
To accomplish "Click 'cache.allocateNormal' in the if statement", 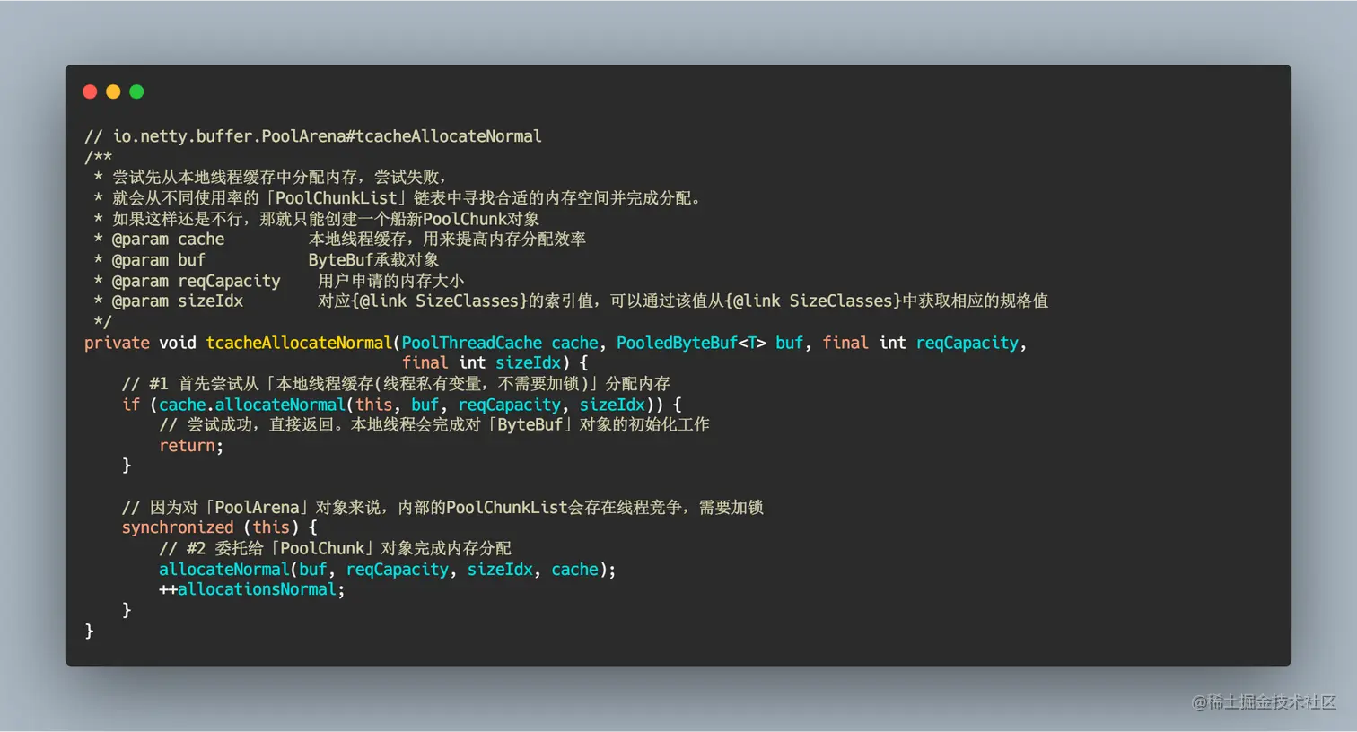I will pyautogui.click(x=251, y=405).
